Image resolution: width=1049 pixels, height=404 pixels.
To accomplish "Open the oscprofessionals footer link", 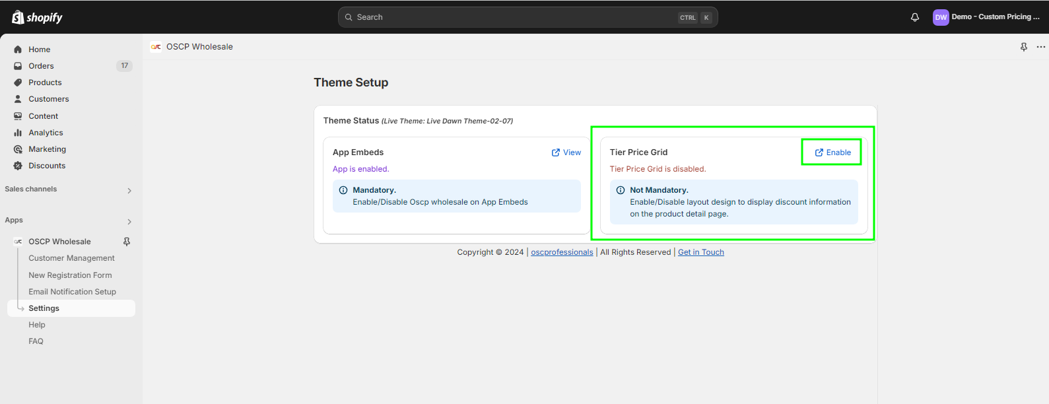I will pos(562,252).
